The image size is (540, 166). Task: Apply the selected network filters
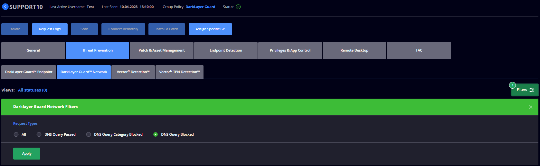tap(27, 153)
